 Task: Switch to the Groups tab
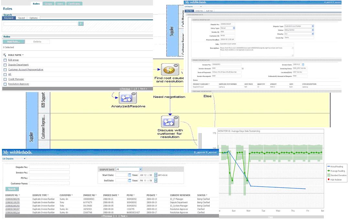[x=48, y=4]
